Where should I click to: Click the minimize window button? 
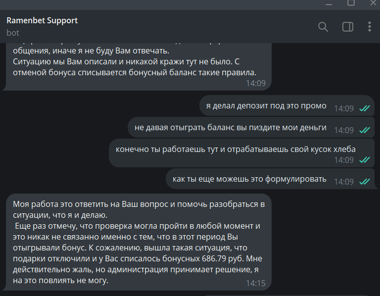tap(328, 2)
